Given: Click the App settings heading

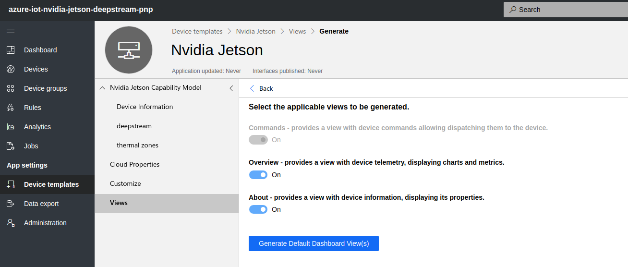Looking at the screenshot, I should click(27, 165).
